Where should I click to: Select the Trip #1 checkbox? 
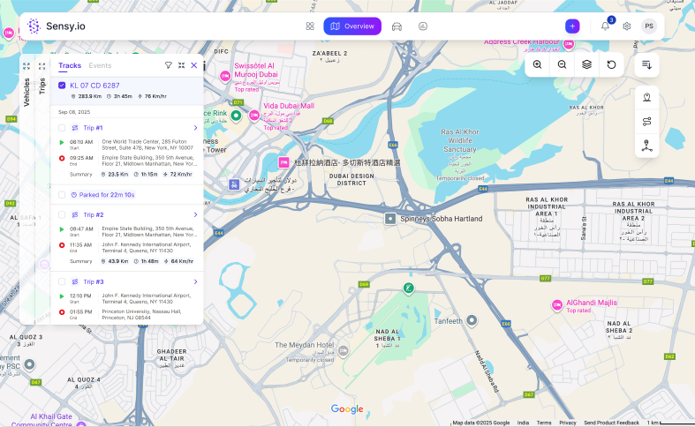coord(62,128)
